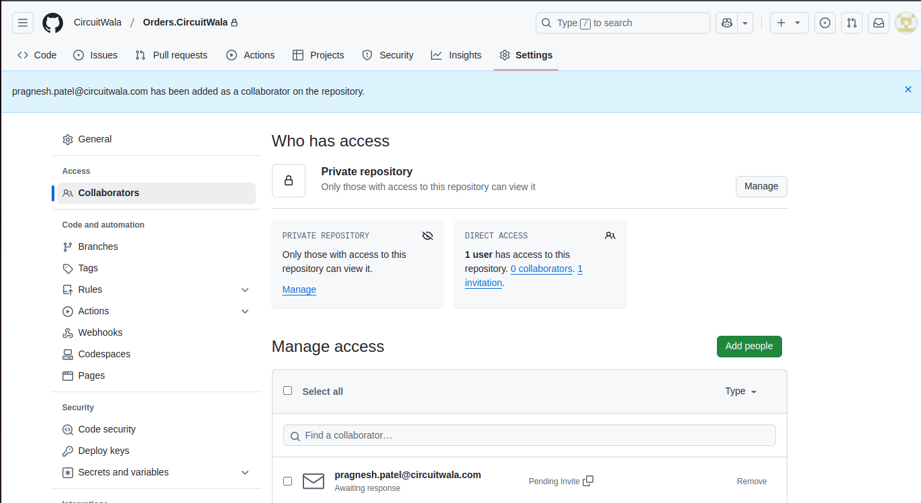Select Collaborators in the sidebar
Screen dimensions: 921x503
pyautogui.click(x=156, y=193)
